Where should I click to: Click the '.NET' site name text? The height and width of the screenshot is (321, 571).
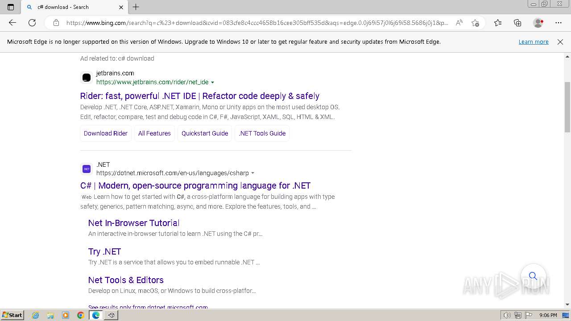tap(103, 165)
